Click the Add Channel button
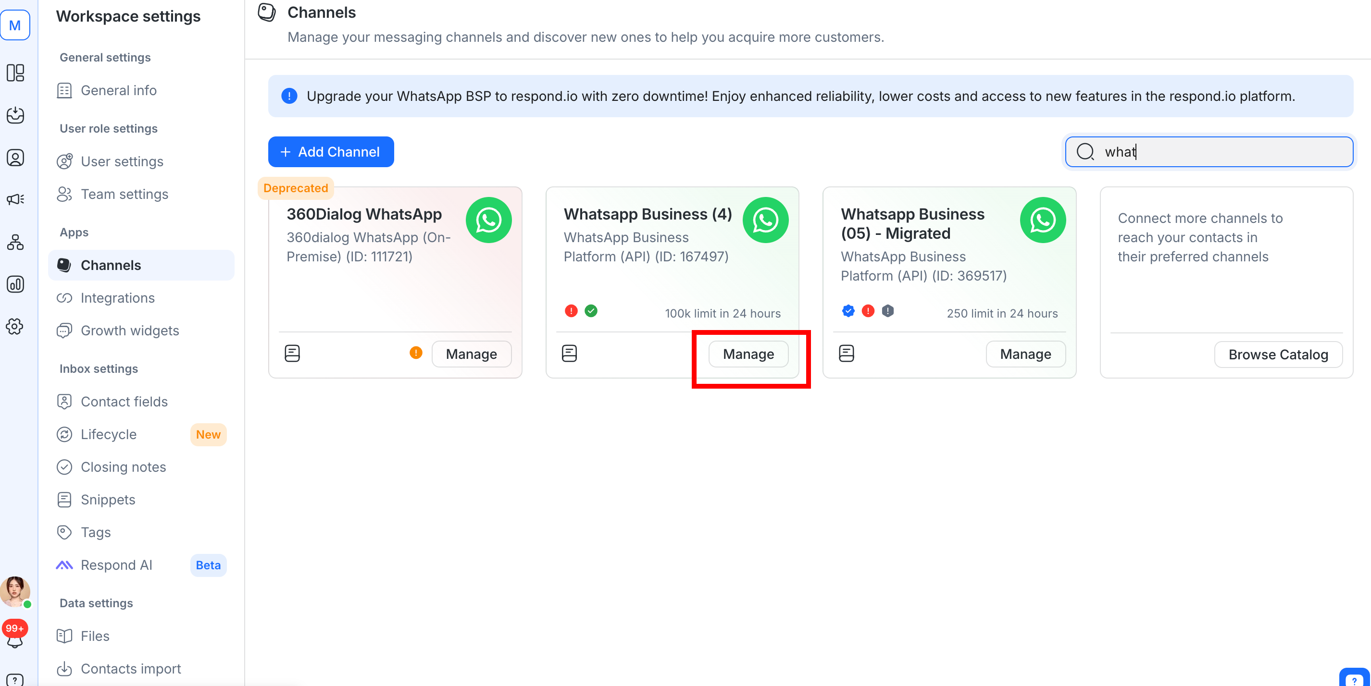 point(331,152)
